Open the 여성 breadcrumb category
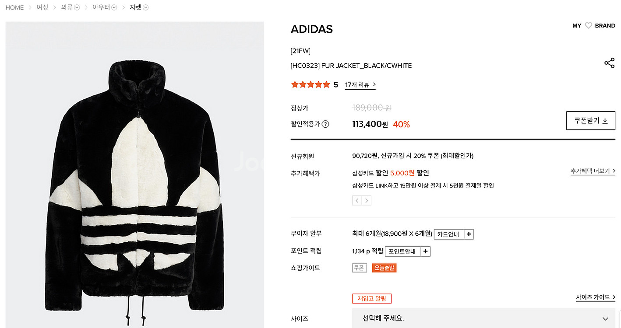621x328 pixels. tap(42, 7)
